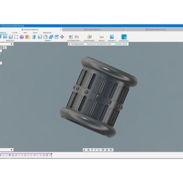Open the Zusammenfügen dropdown menu
Viewport: 183px width, 183px height.
(x=74, y=41)
